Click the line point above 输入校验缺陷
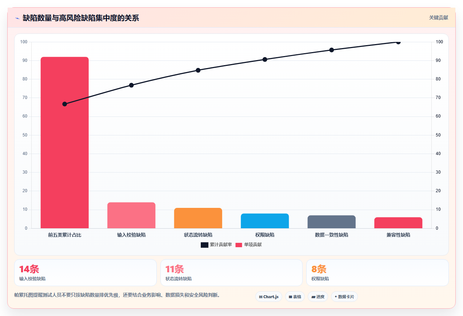463x316 pixels. [131, 85]
